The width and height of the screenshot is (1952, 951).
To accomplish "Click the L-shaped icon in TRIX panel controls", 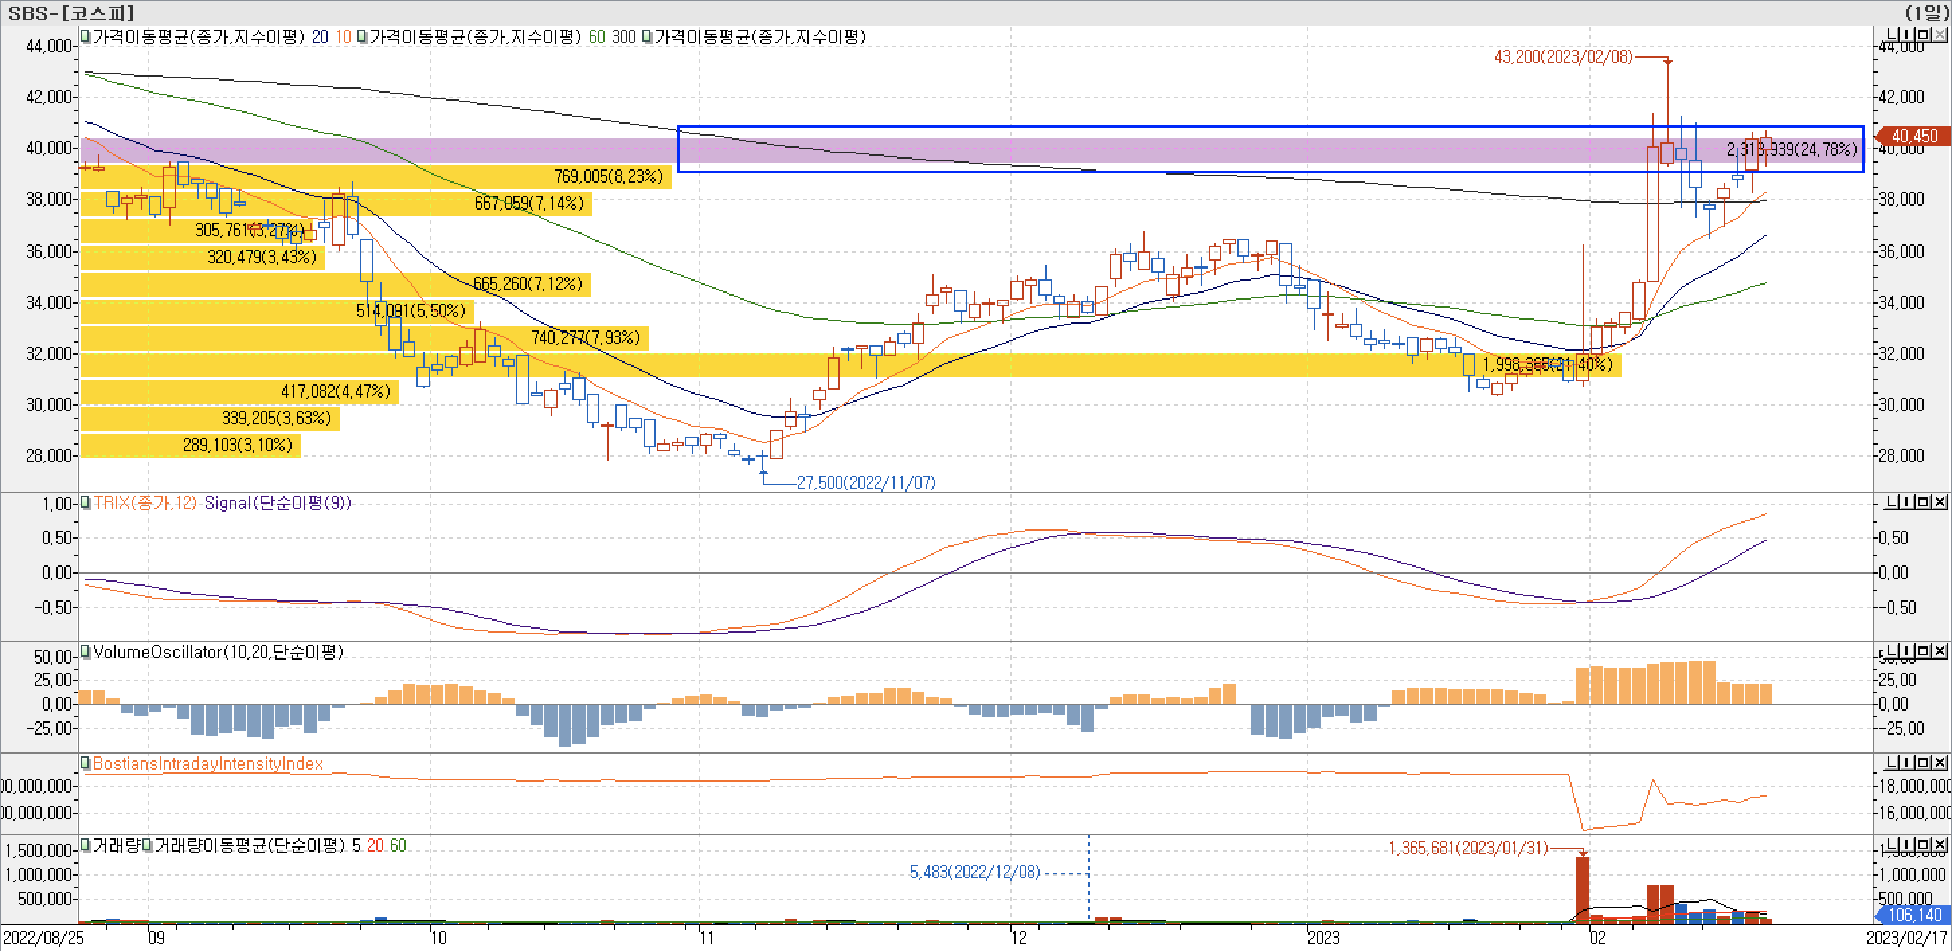I will coord(1892,502).
